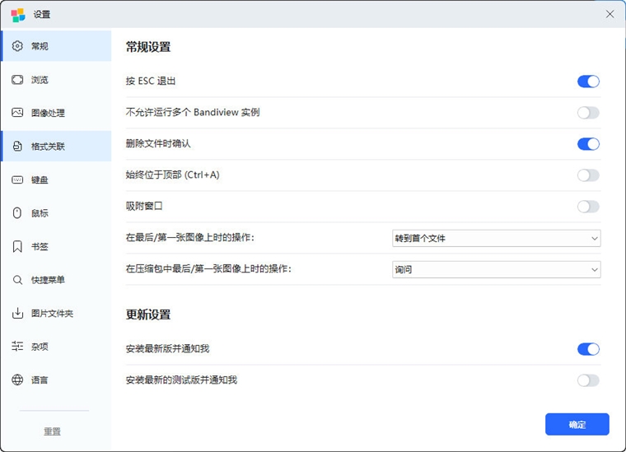Screen dimensions: 626x452
Task: Open the 常规 settings tab
Action: (56, 46)
